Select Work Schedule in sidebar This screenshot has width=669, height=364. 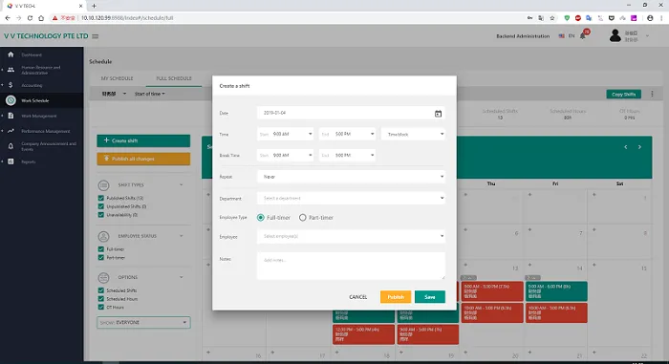pos(41,100)
